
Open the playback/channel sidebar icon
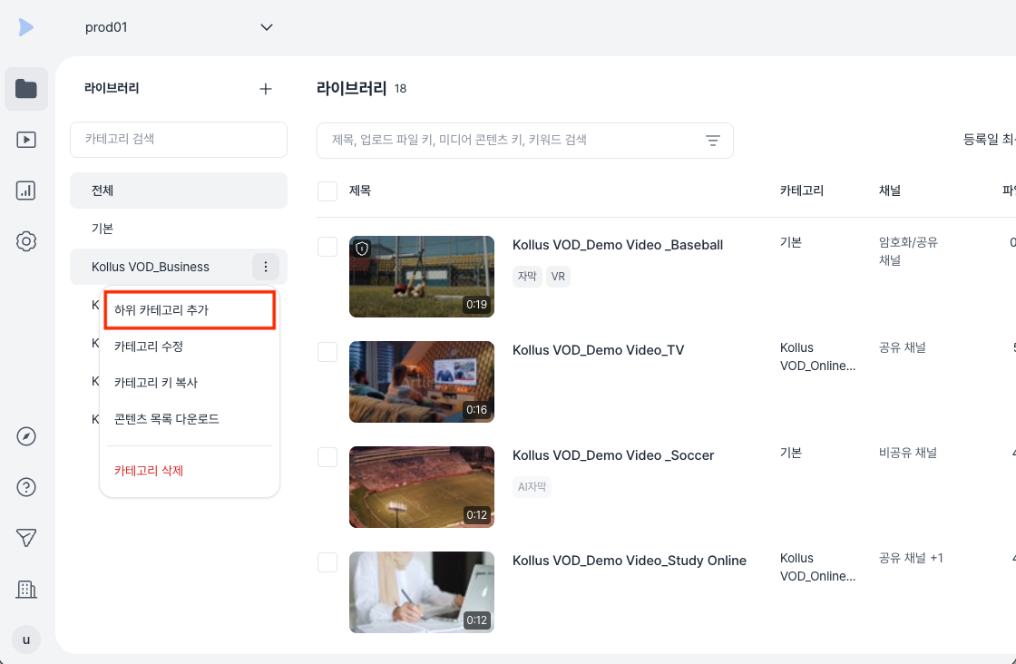tap(26, 140)
